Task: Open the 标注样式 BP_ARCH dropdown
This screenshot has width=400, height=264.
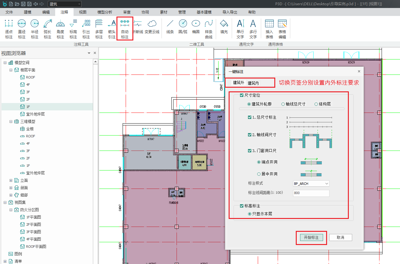Action: pyautogui.click(x=311, y=184)
